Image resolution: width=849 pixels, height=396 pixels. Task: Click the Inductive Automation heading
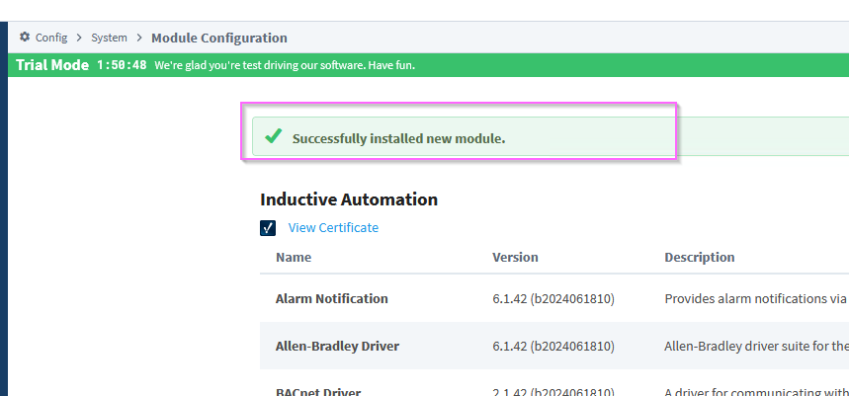(x=349, y=199)
